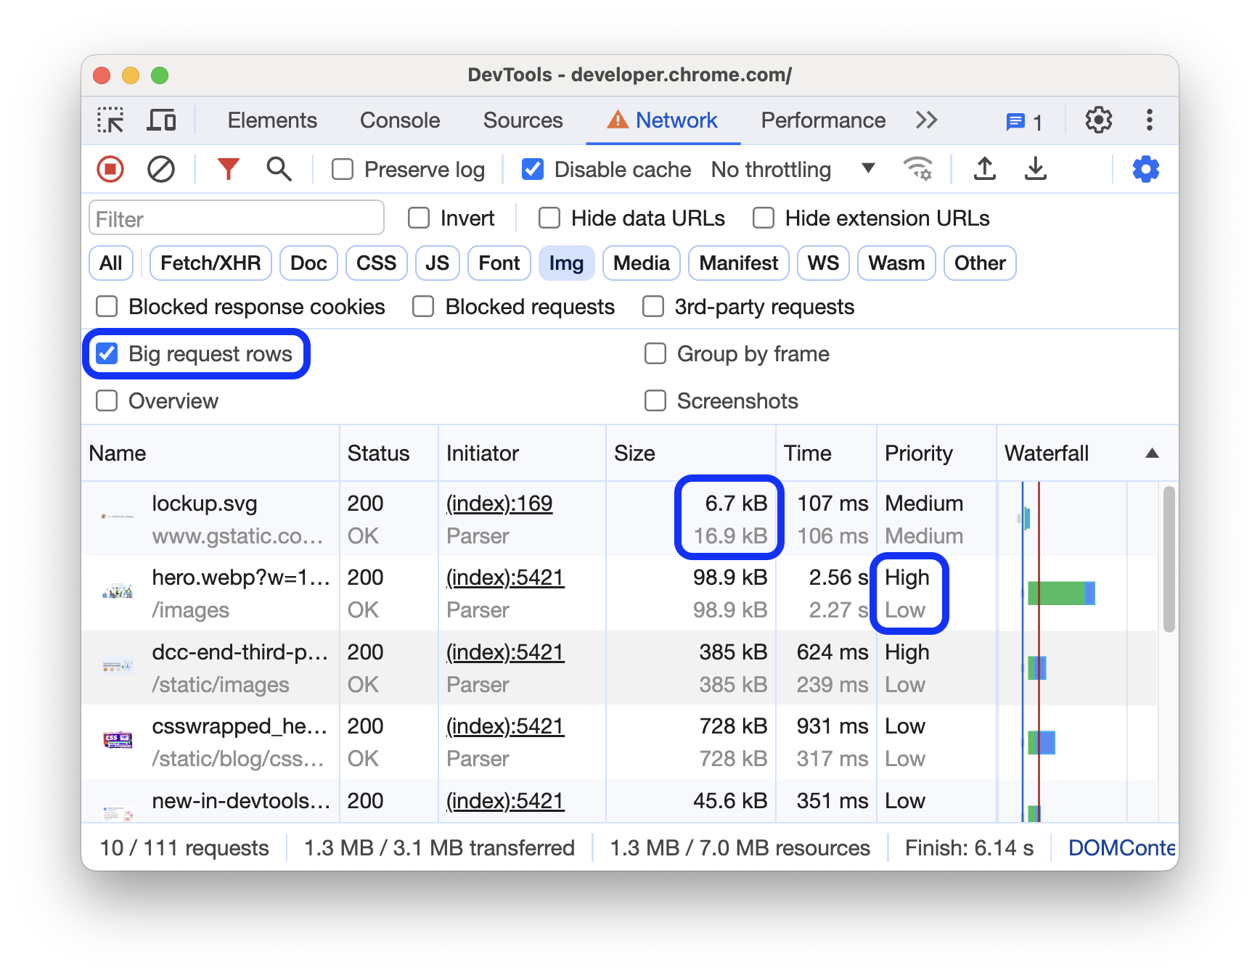Disable Big request rows option

(107, 354)
